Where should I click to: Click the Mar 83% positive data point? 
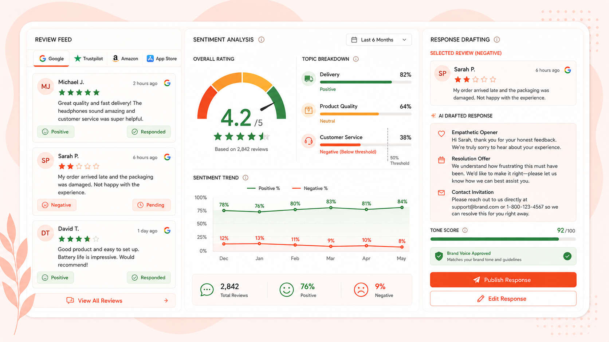coord(331,208)
